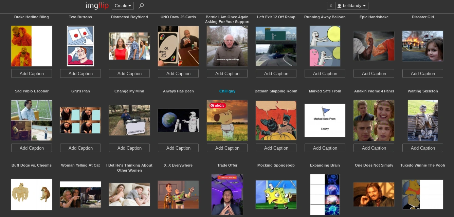The width and height of the screenshot is (454, 217).
Task: Open the Expanding Brain title link
Action: (x=325, y=165)
